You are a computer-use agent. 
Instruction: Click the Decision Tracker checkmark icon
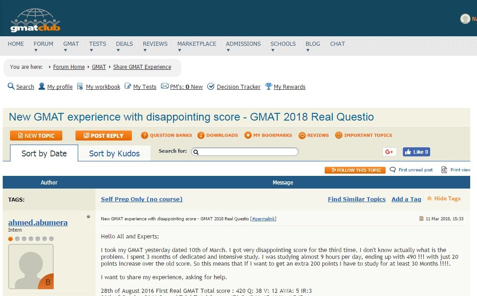pyautogui.click(x=211, y=87)
